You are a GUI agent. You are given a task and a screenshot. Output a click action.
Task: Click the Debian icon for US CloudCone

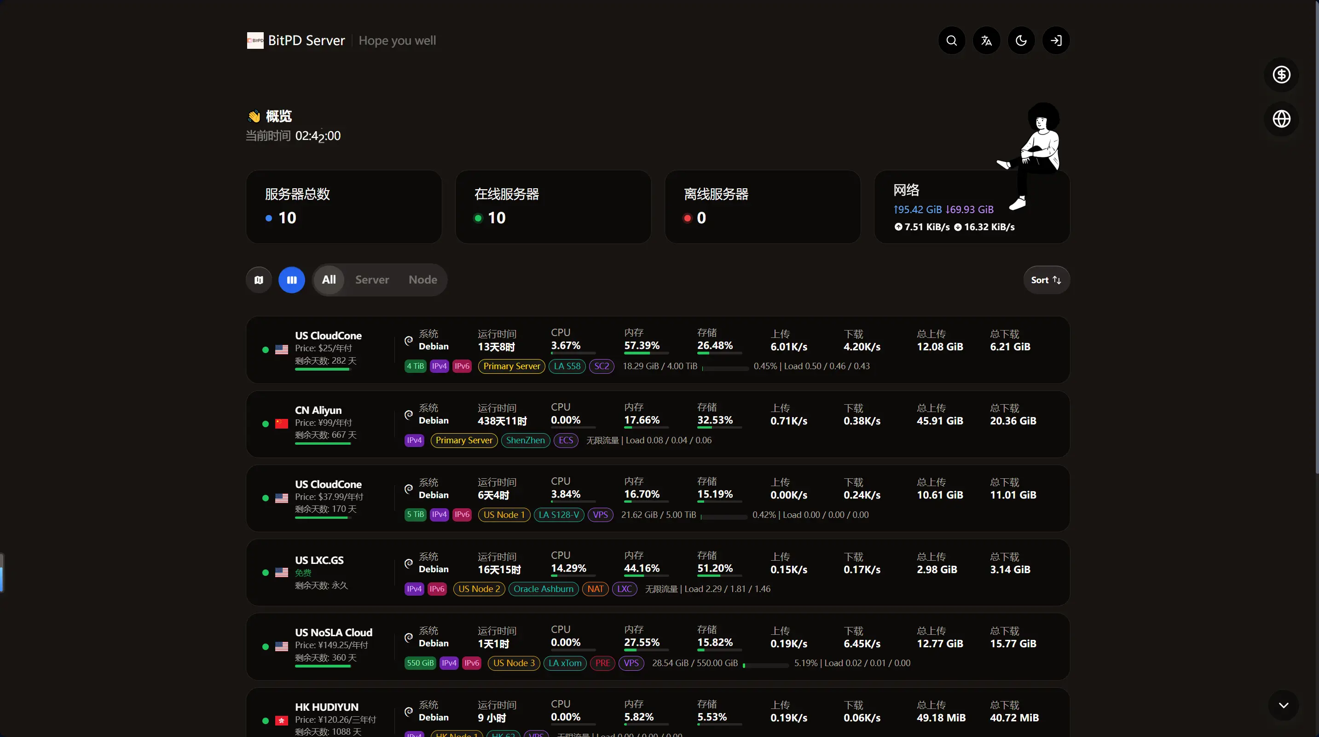coord(409,341)
